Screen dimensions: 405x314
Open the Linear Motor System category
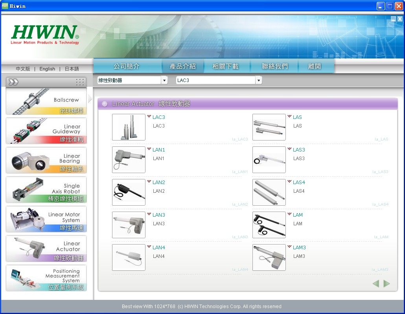click(x=46, y=219)
